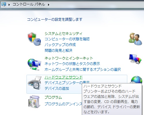Click heading コンピューターの設定を調整します

55,20
